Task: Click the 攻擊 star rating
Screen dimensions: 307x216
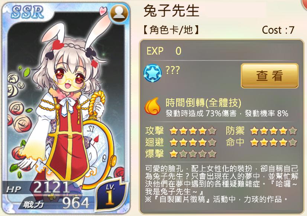Action: (193, 131)
